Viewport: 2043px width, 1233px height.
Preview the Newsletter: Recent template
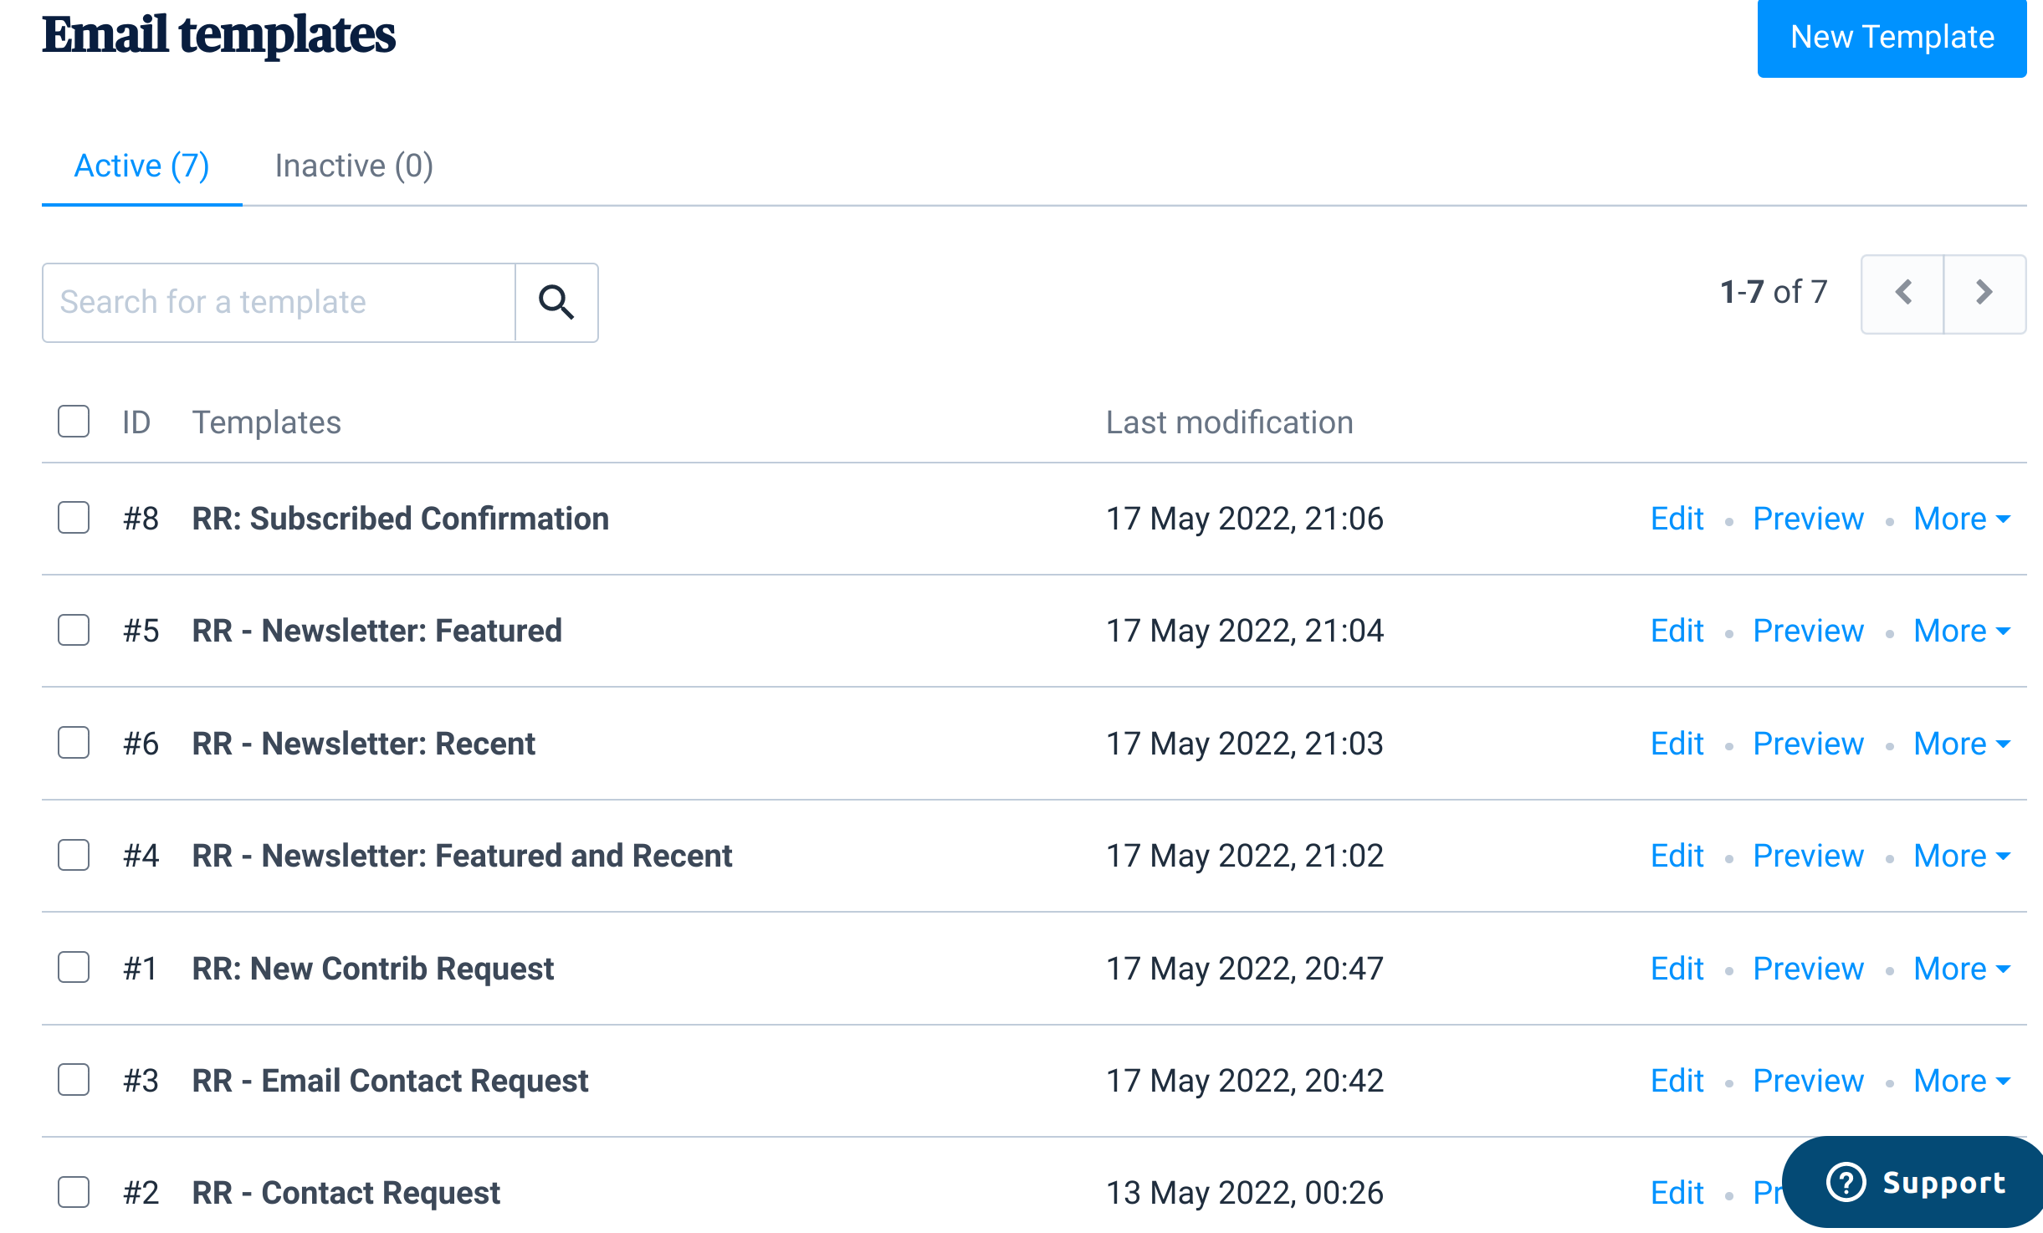tap(1808, 744)
